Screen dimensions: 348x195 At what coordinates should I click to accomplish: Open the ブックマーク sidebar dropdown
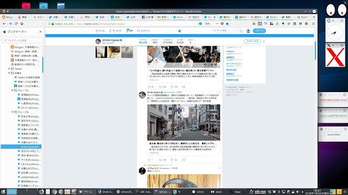[x=17, y=32]
